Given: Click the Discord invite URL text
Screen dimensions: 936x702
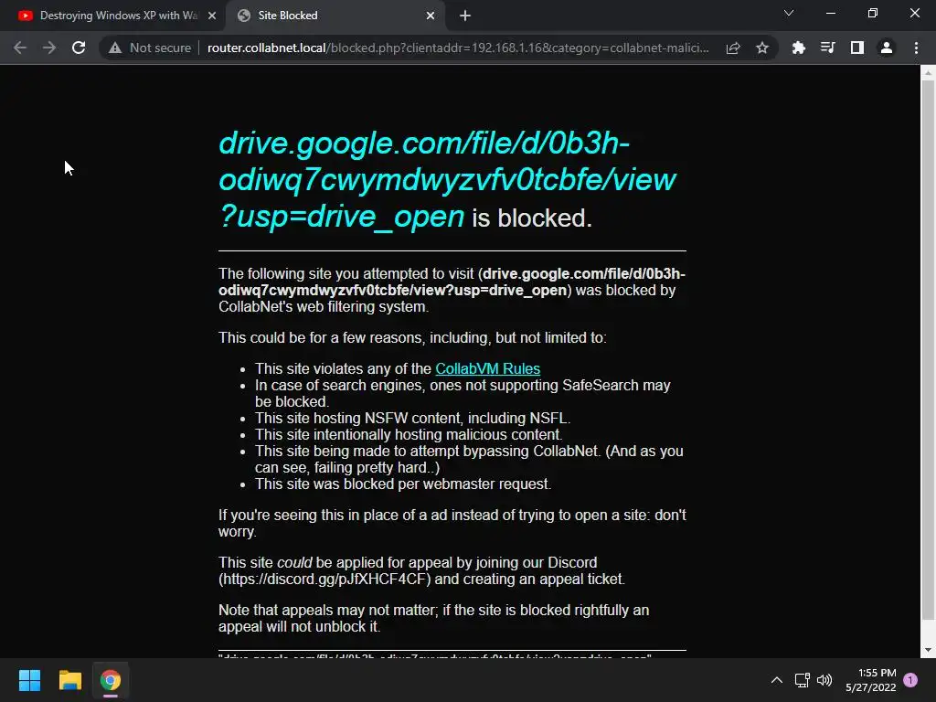Looking at the screenshot, I should coord(324,579).
